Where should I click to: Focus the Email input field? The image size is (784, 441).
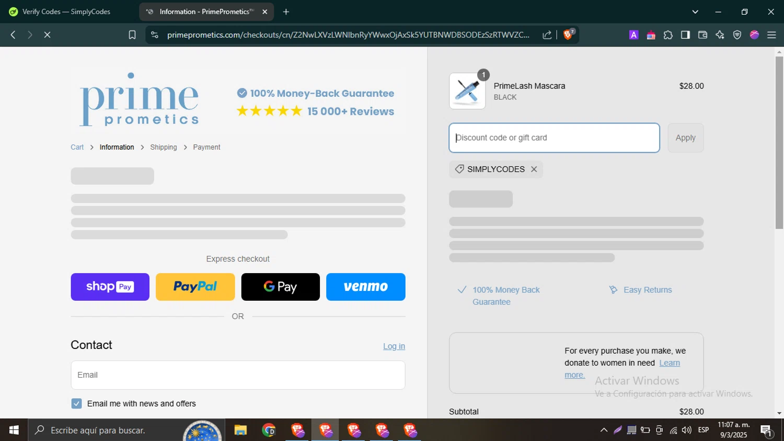tap(238, 375)
